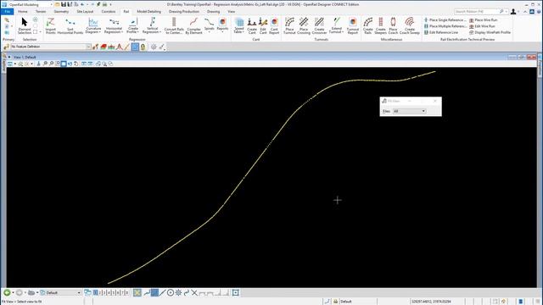The width and height of the screenshot is (543, 305).
Task: Open the Default view group dropdown
Action: pyautogui.click(x=61, y=292)
